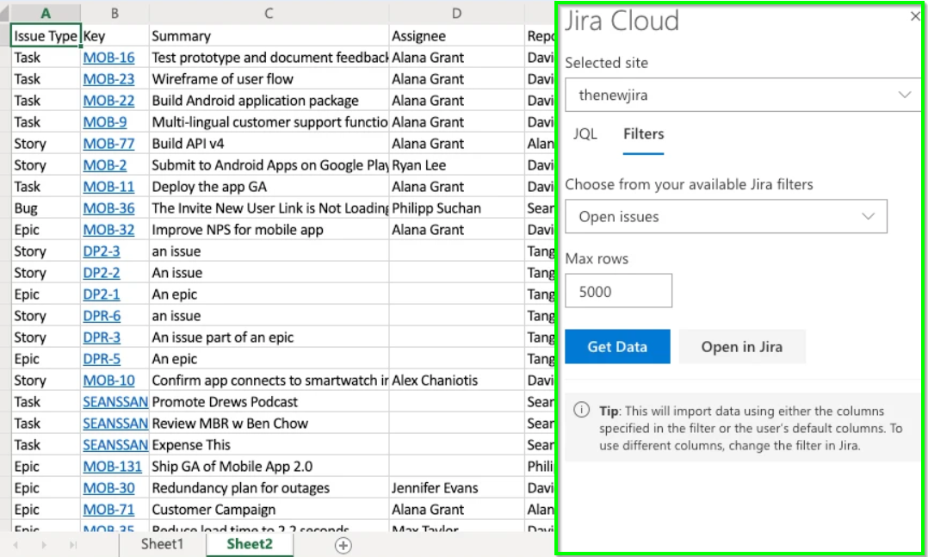Image resolution: width=928 pixels, height=557 pixels.
Task: Click assignee cell "Philipp Suchan"
Action: [x=456, y=207]
